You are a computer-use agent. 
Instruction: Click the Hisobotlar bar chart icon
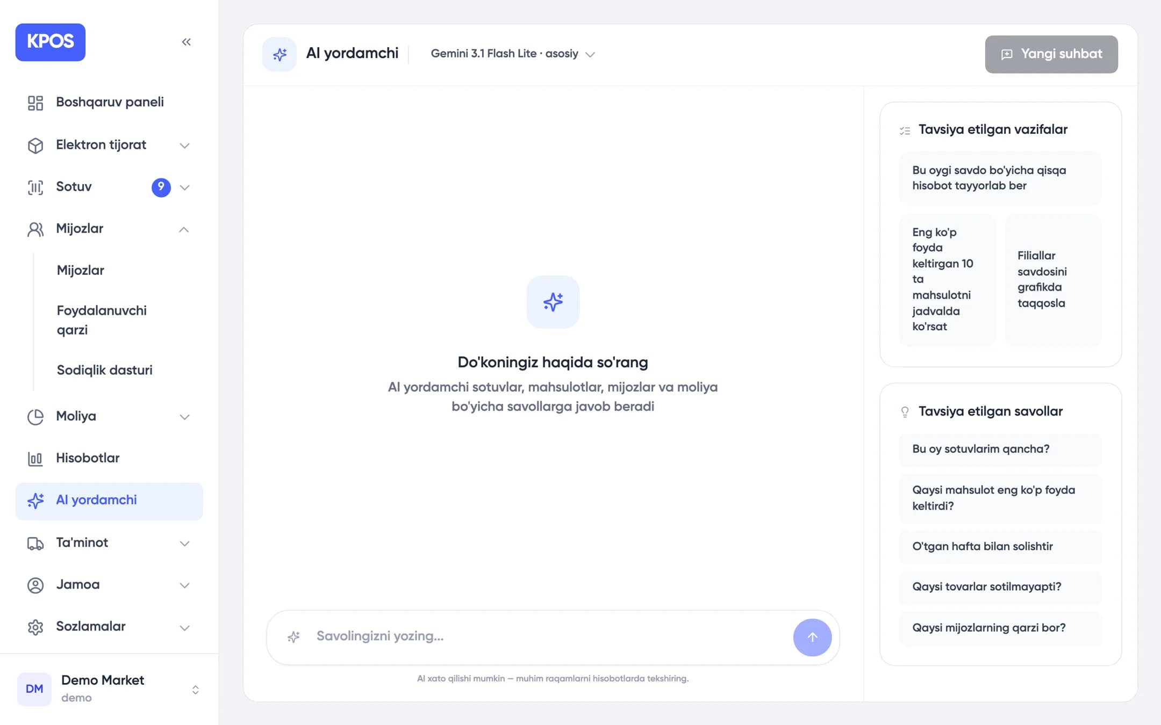click(35, 459)
